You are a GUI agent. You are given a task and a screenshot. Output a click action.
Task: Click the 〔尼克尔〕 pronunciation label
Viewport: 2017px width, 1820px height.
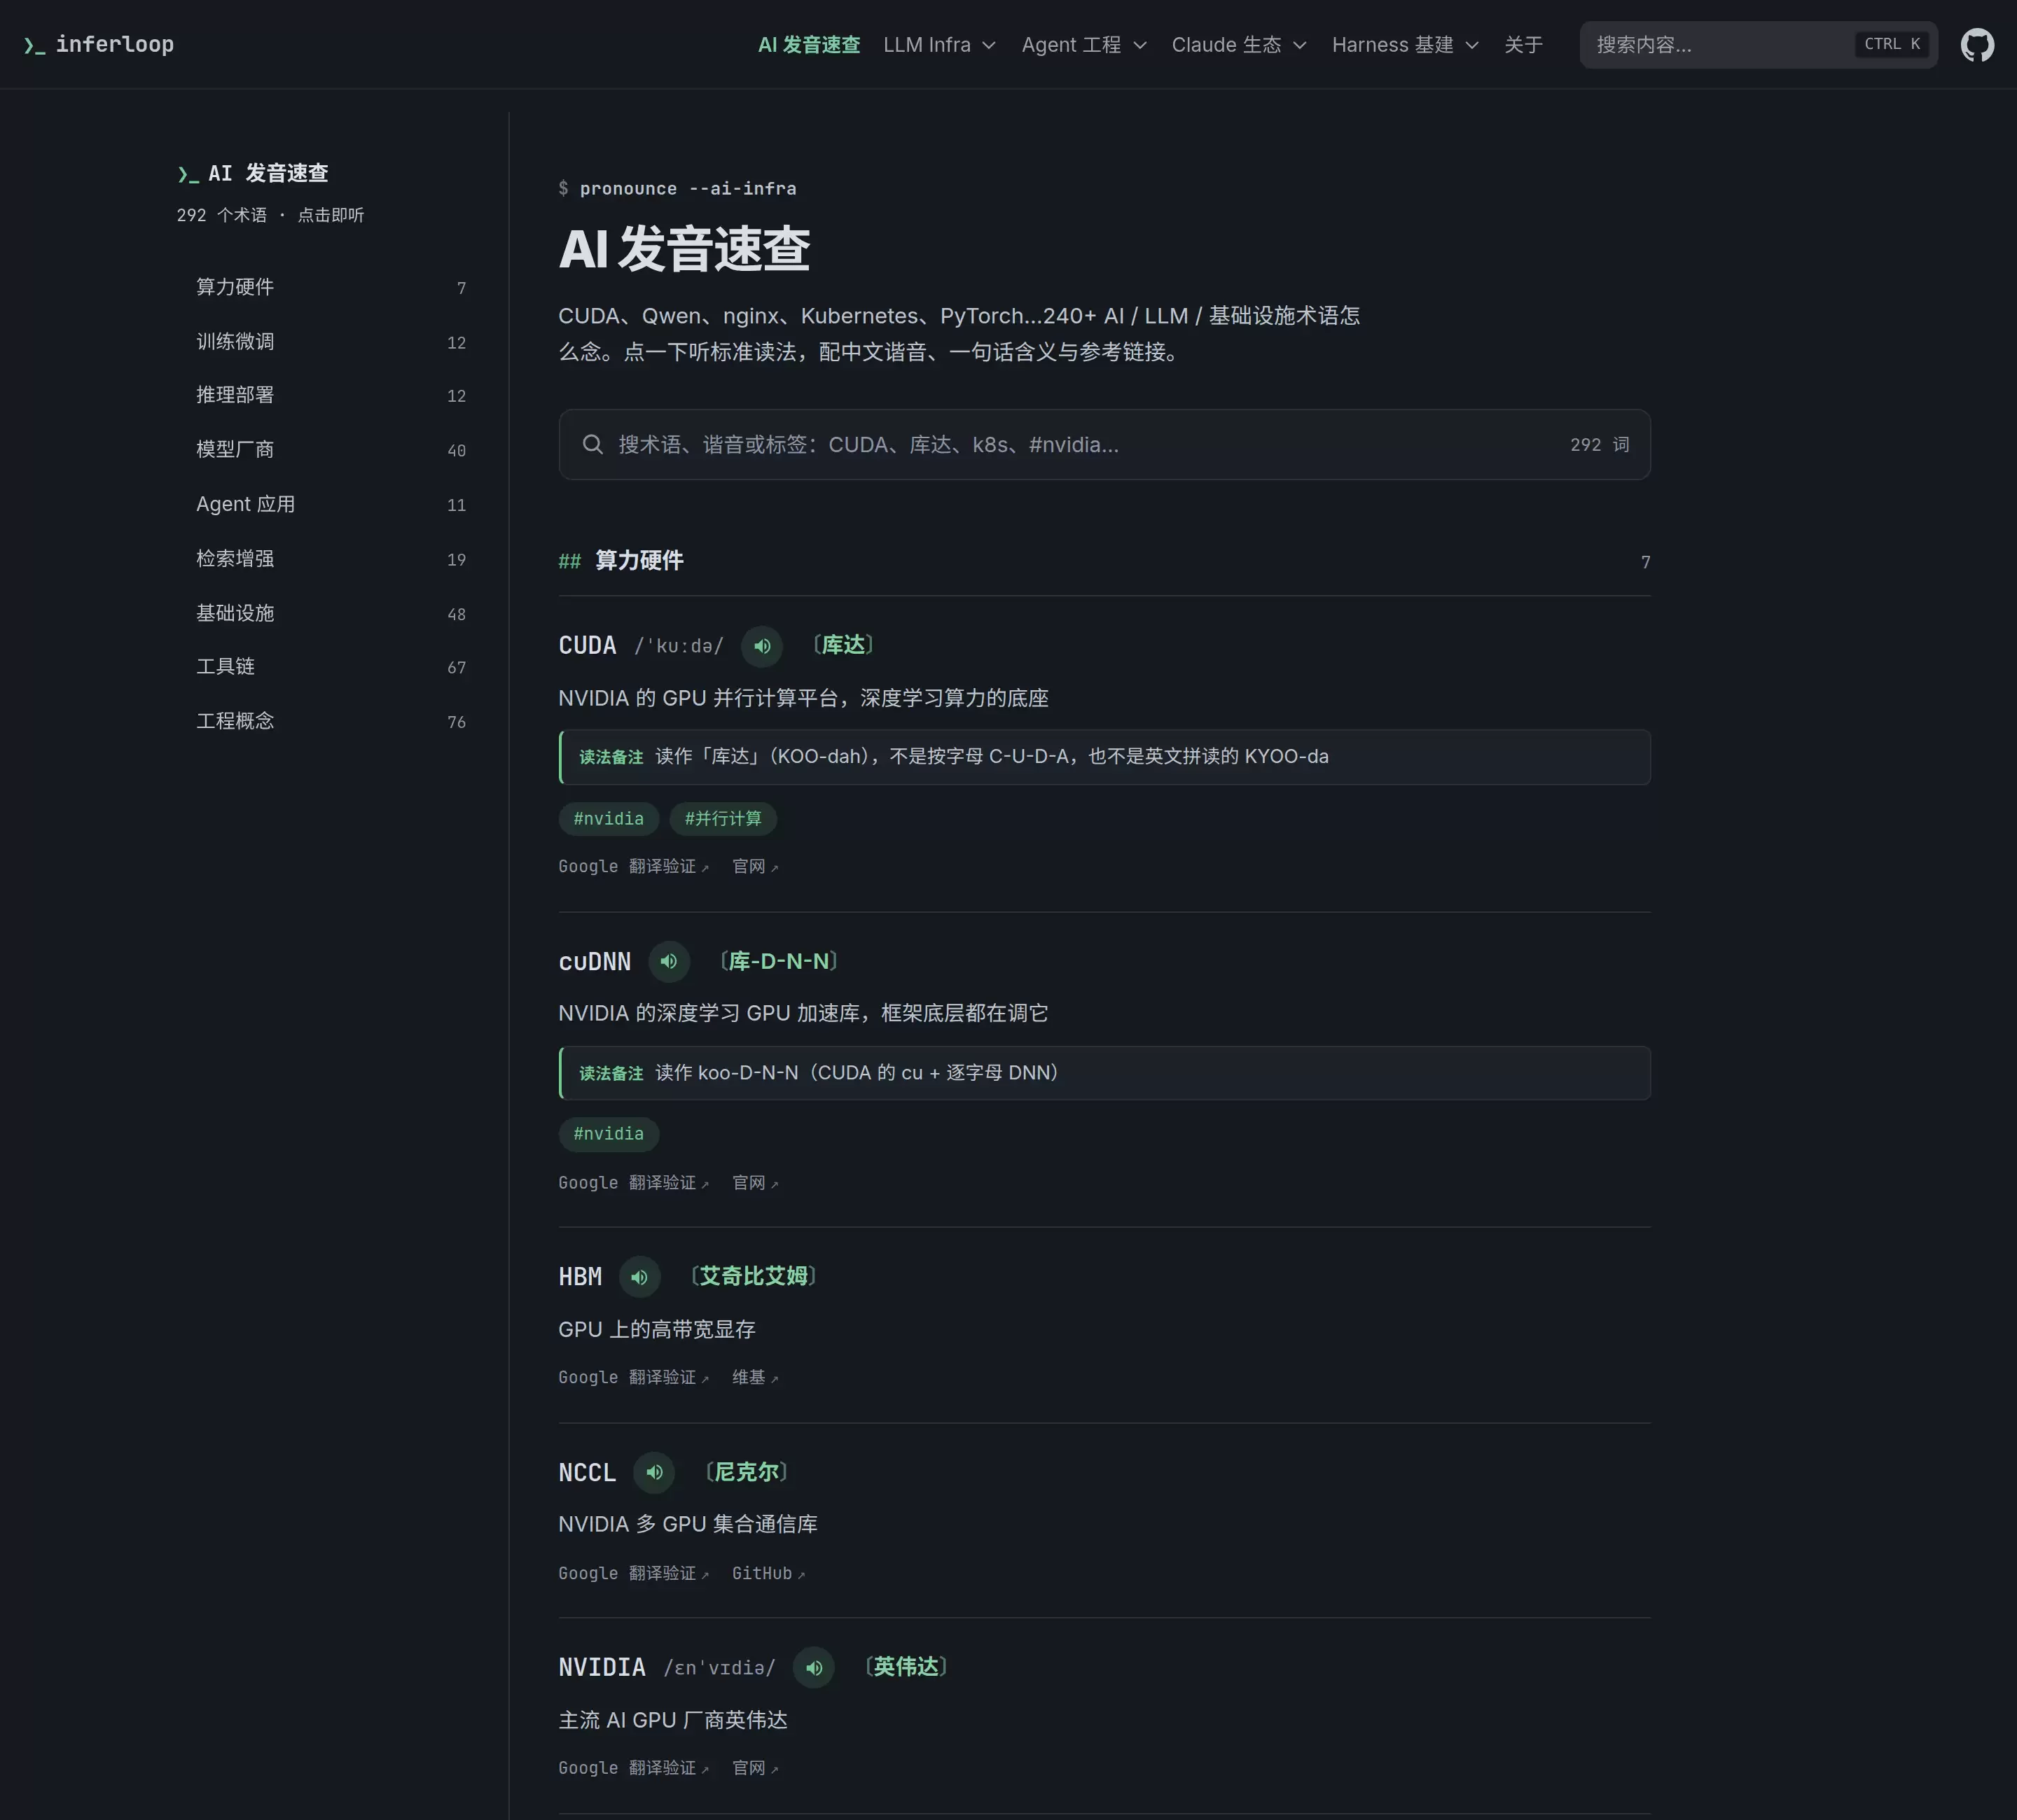[747, 1472]
